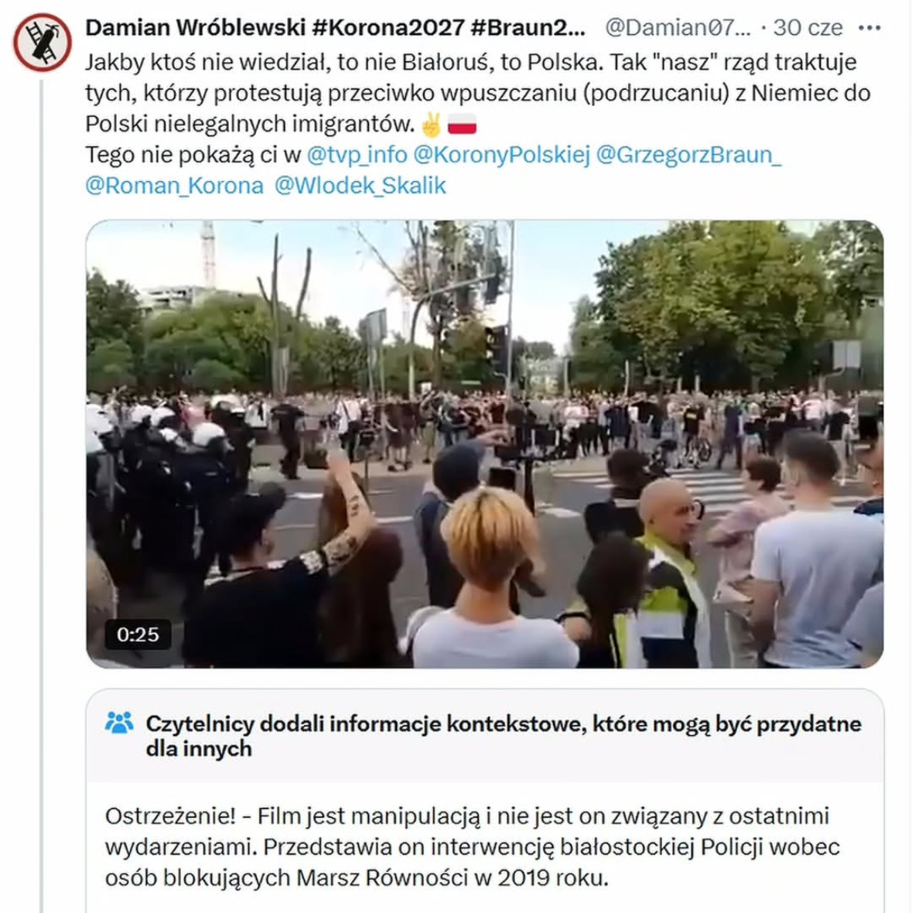
Task: Click the victory hand emoji
Action: [x=432, y=124]
